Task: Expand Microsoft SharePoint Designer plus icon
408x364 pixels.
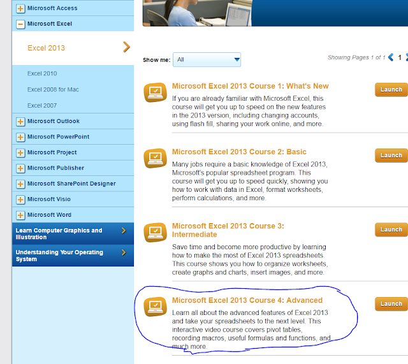Action: (20, 184)
